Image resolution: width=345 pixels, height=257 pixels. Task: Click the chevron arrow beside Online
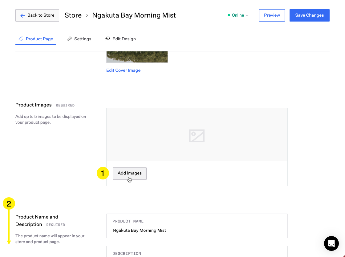pos(247,15)
